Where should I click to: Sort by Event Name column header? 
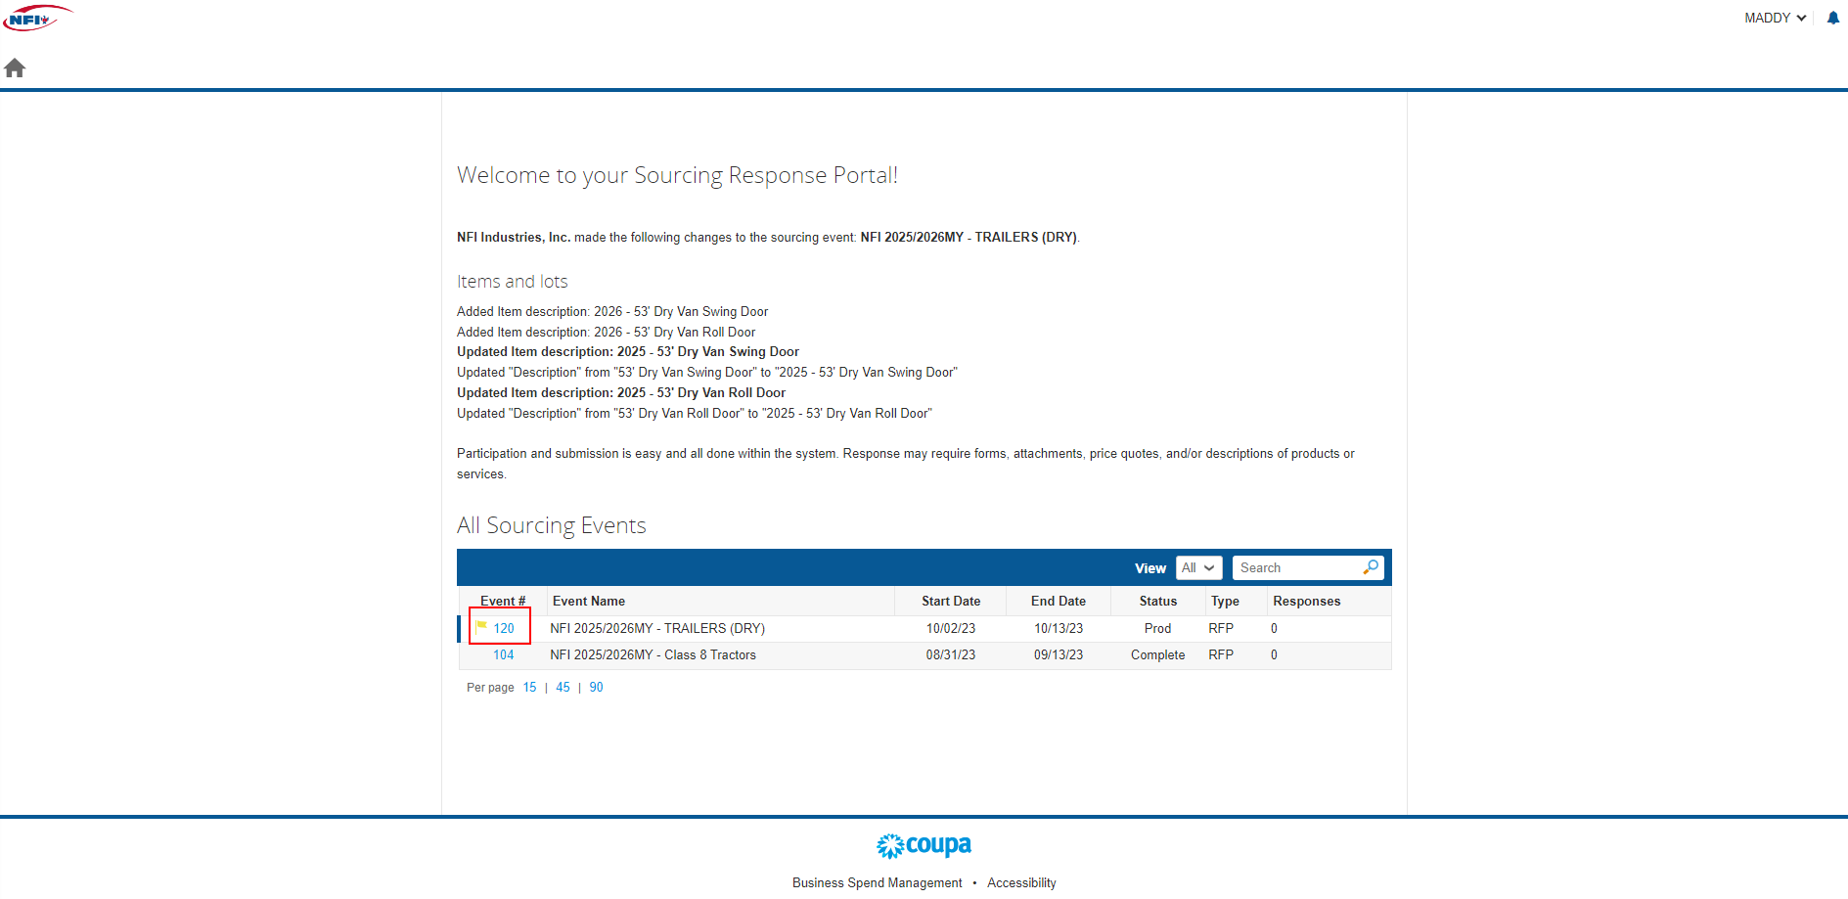(x=589, y=601)
